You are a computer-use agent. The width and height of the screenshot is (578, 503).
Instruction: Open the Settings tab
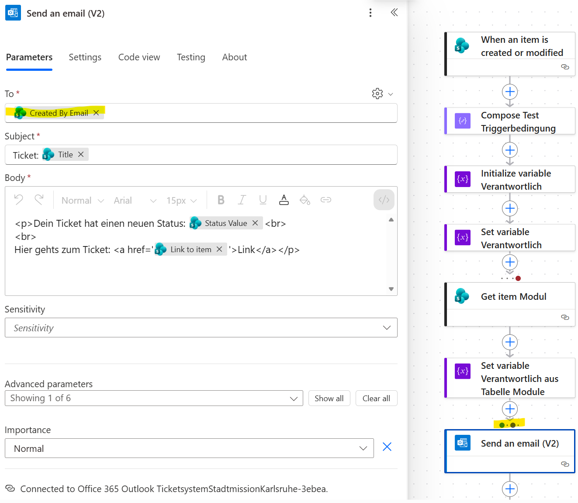[x=85, y=57]
